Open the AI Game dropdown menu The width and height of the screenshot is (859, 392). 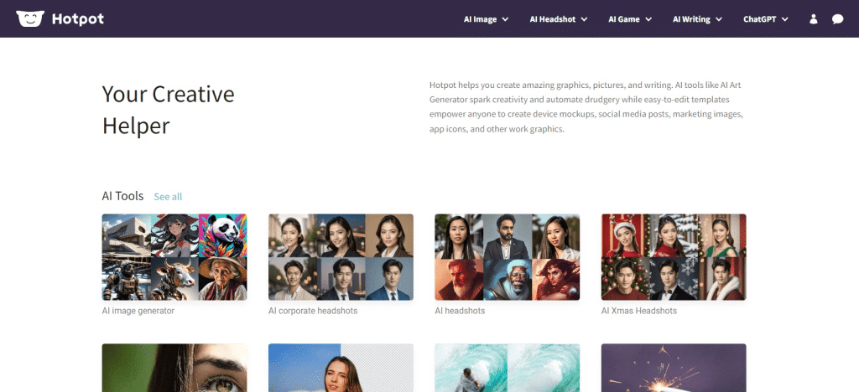[629, 19]
